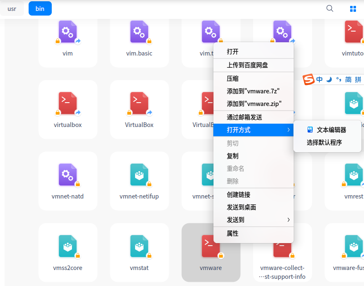Screen dimensions: 364x286
Task: Select the vmss2core file icon
Action: tap(68, 246)
